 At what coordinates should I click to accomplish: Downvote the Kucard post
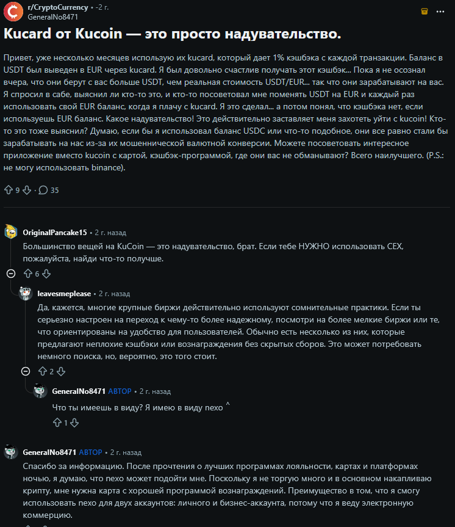[26, 190]
